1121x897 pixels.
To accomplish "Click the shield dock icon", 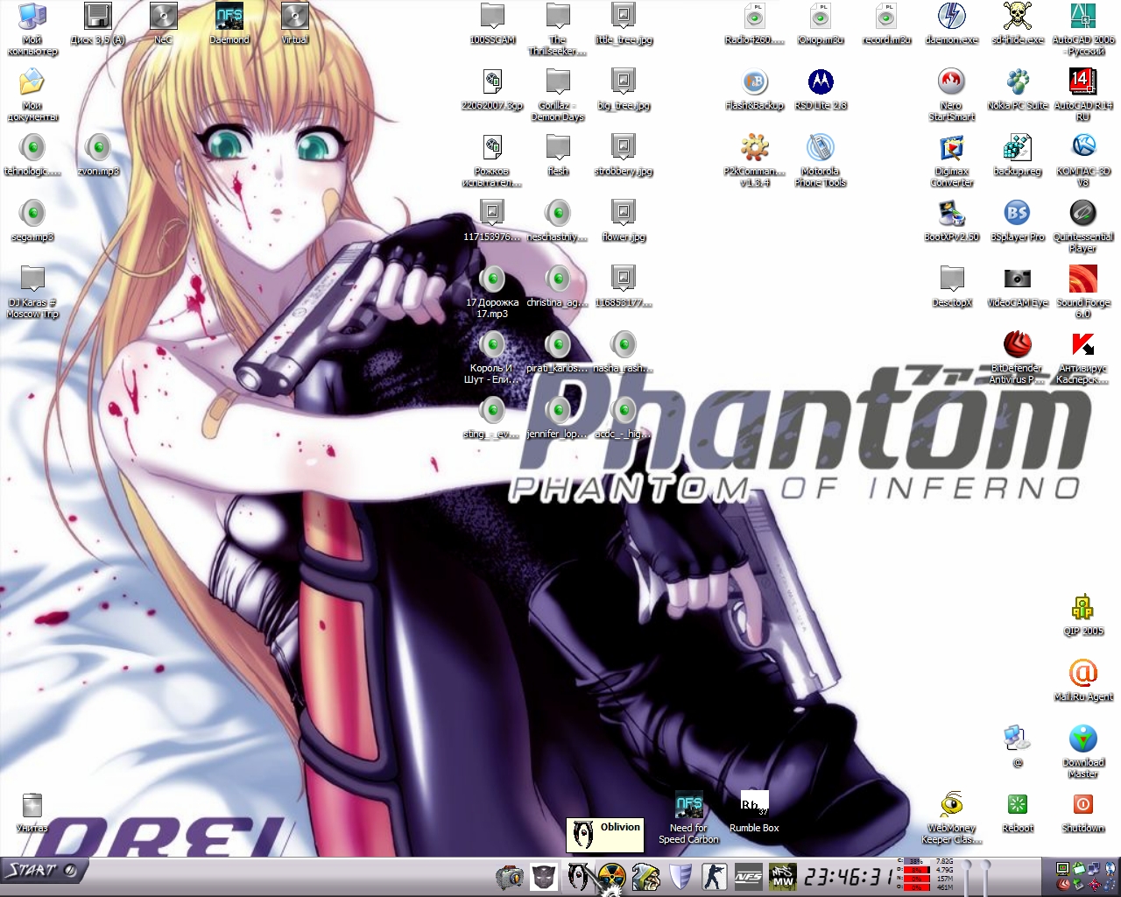I will click(680, 876).
